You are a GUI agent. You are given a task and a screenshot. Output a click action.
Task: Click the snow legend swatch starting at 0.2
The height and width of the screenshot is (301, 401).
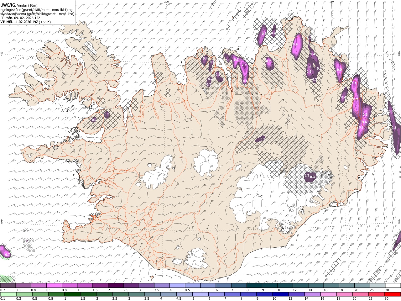coord(8,286)
